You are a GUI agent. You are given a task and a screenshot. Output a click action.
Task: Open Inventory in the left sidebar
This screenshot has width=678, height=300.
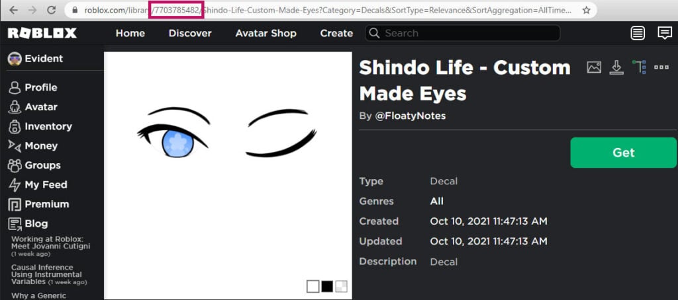point(48,126)
